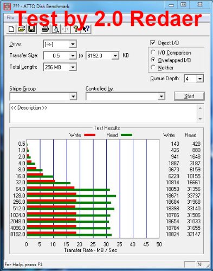The height and width of the screenshot is (271, 213).
Task: Open the starting Transfer Size 0.5 dropdown
Action: (x=73, y=56)
